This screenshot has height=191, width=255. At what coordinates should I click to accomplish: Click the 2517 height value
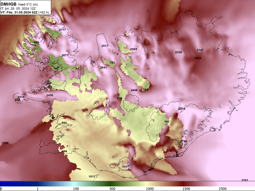click(x=105, y=46)
